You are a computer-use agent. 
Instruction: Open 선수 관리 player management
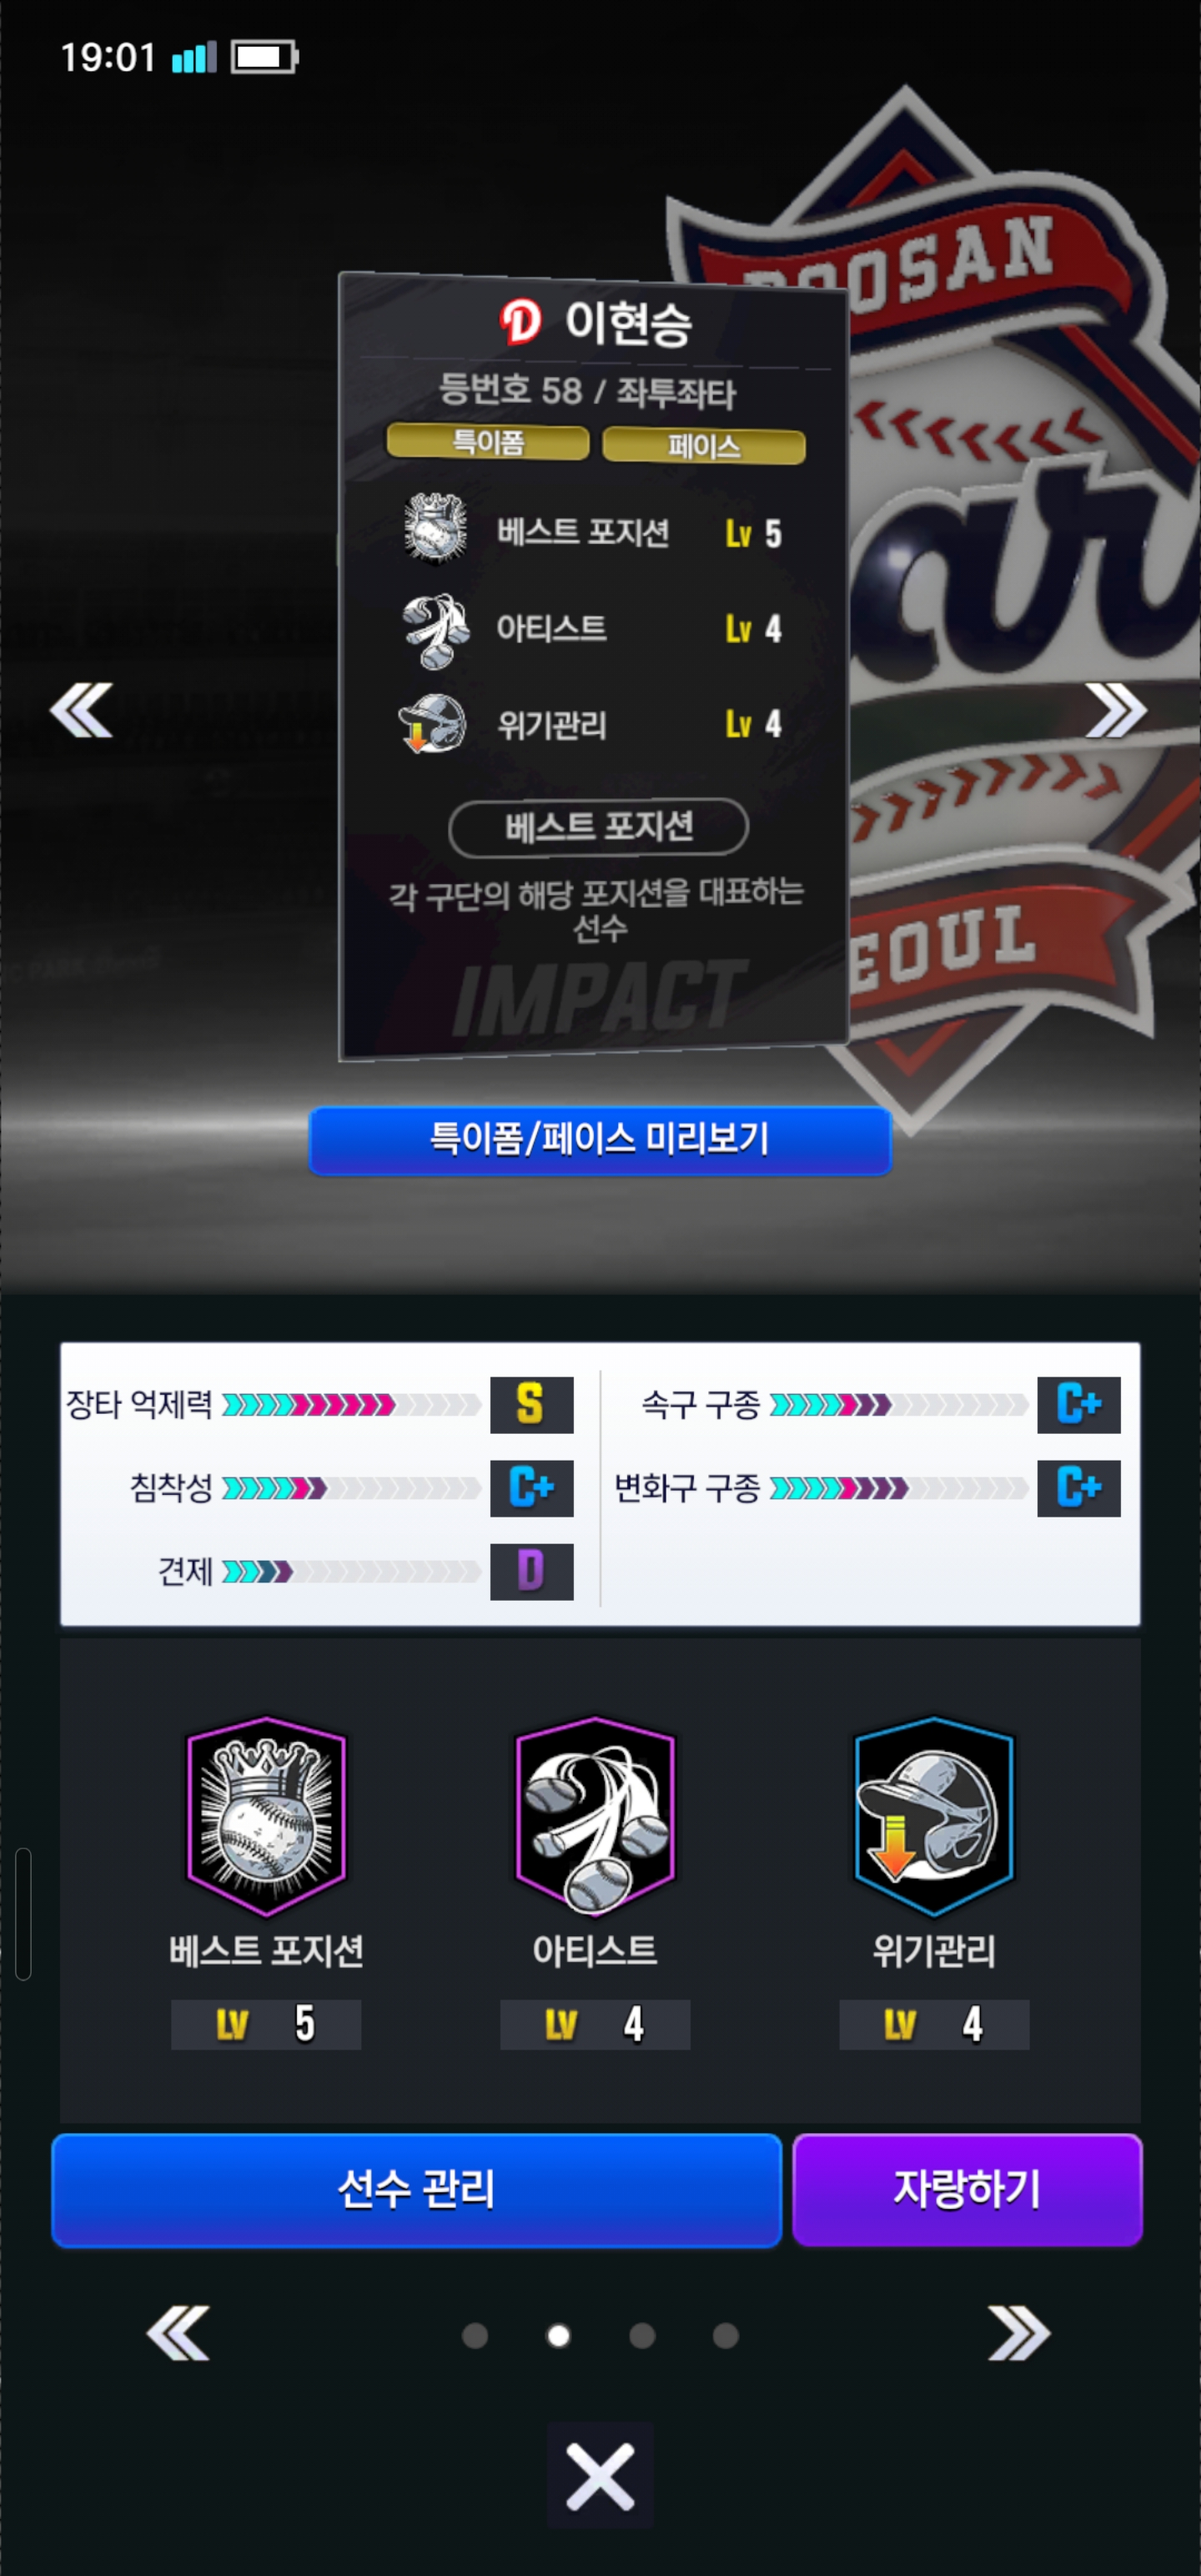pyautogui.click(x=416, y=2190)
